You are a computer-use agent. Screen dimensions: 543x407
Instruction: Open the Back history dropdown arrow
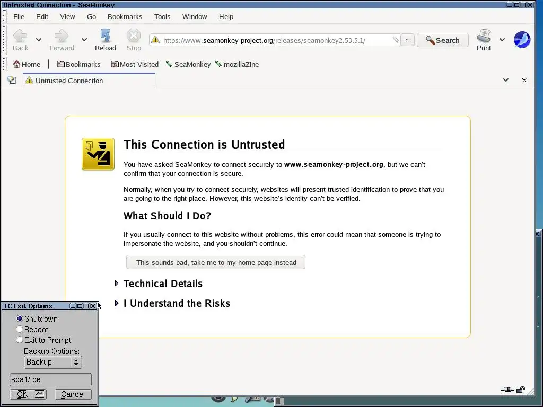39,40
